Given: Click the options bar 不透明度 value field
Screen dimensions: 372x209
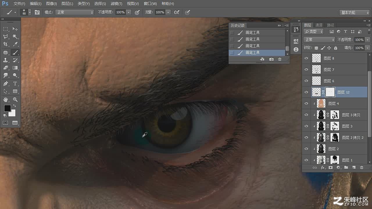Looking at the screenshot, I should (120, 12).
